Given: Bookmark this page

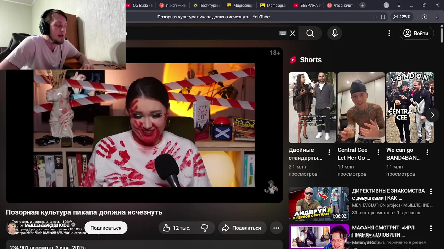Looking at the screenshot, I should point(383,17).
